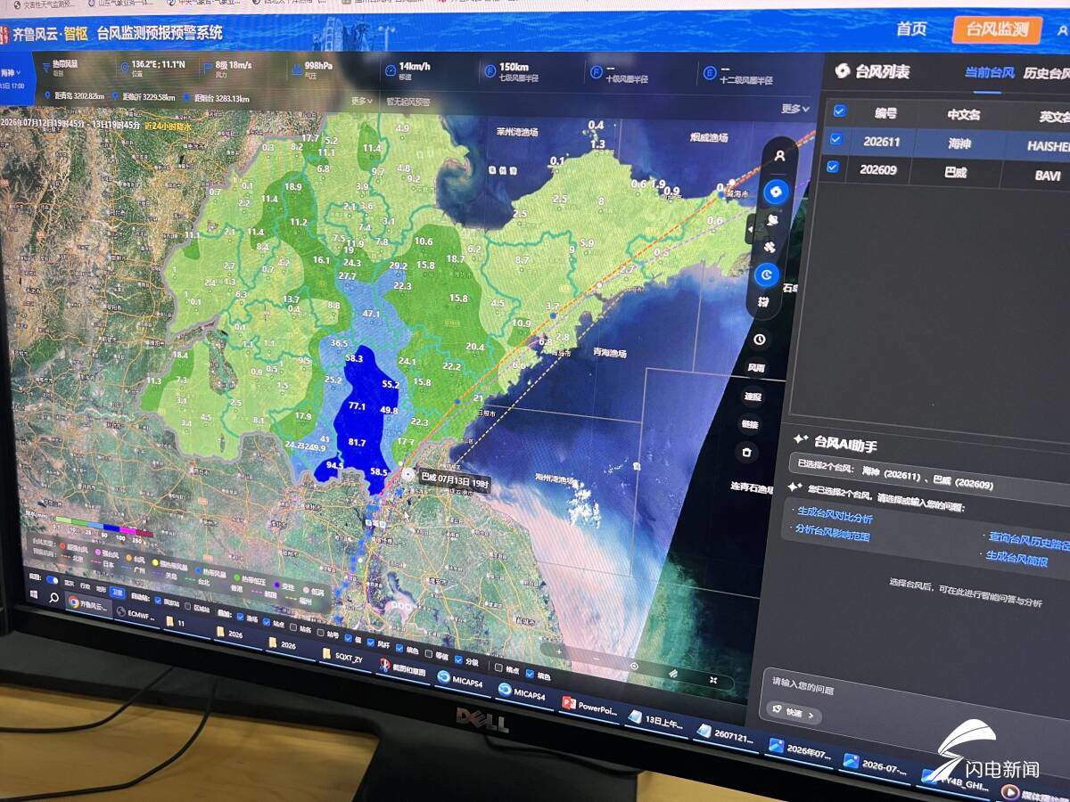Expand the 更多 dropdown beside the warning text
1070x802 pixels.
(362, 101)
